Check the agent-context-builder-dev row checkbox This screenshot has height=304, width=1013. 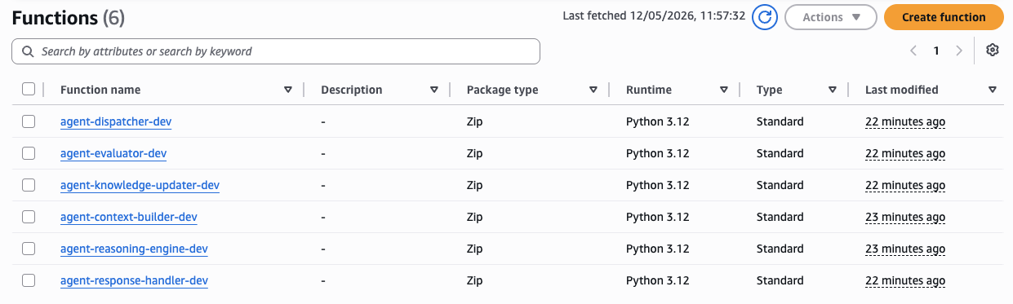pyautogui.click(x=29, y=217)
